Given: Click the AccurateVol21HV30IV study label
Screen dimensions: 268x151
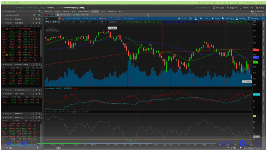Looking at the screenshot, I should 54,88.
